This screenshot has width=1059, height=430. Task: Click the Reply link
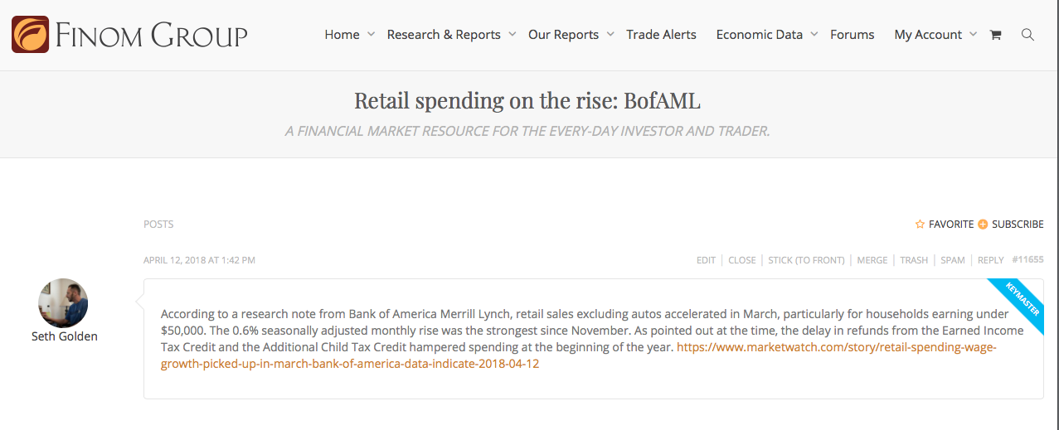point(990,260)
